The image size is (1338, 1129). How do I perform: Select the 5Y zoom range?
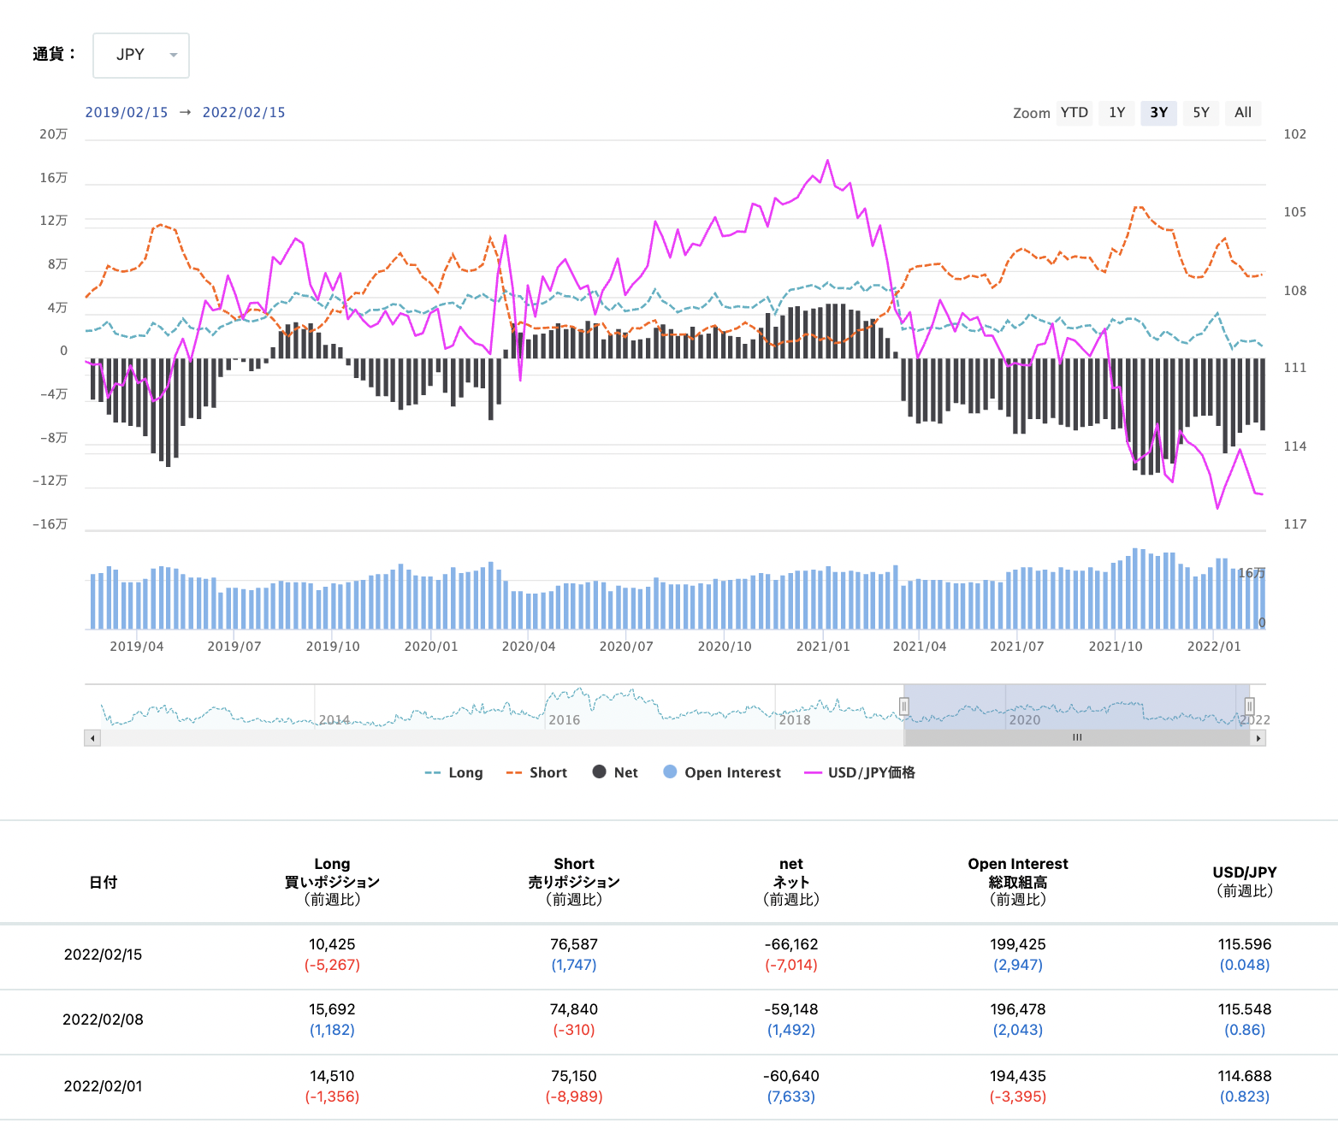(1201, 113)
